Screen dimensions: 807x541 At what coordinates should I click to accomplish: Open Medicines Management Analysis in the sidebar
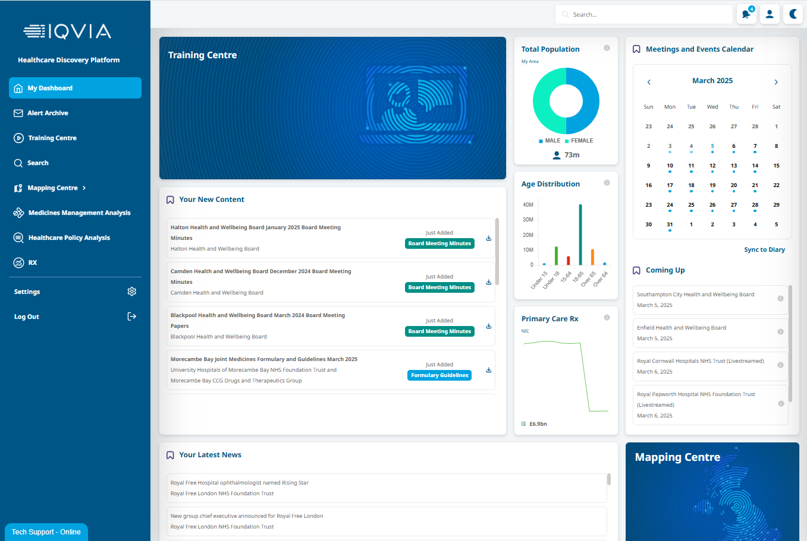click(x=75, y=213)
